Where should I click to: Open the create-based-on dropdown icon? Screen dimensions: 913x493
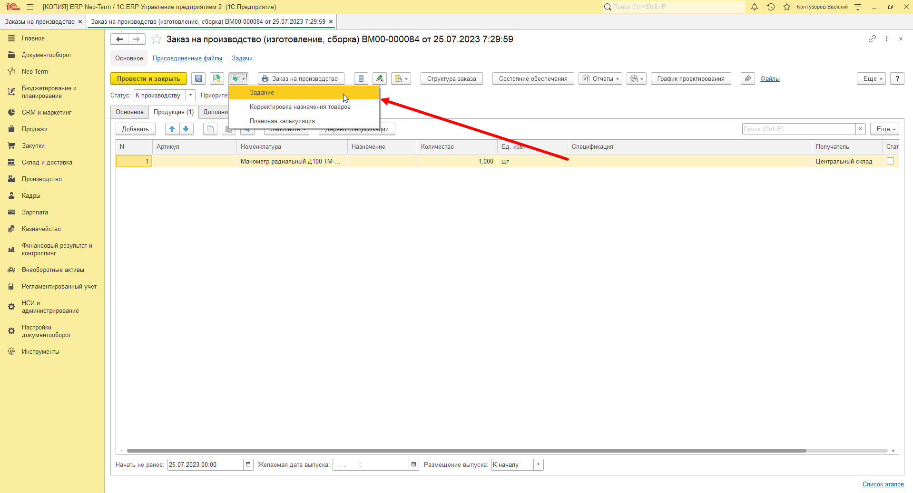point(238,79)
